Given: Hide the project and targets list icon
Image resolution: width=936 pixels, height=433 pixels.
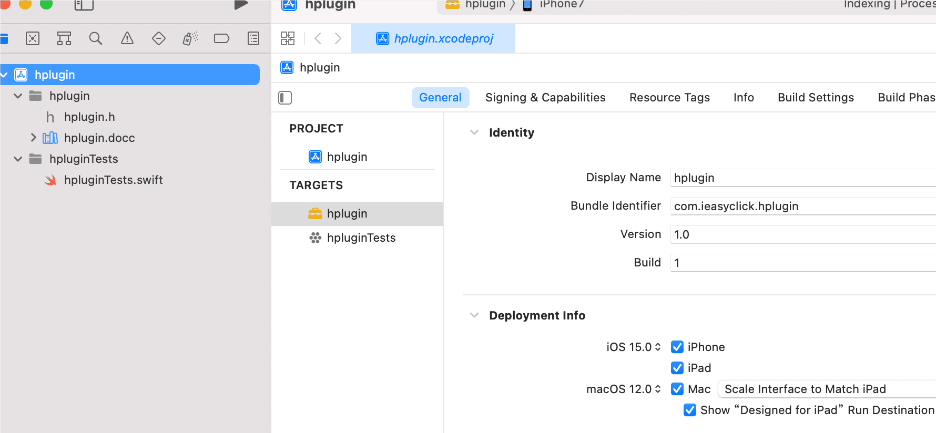Looking at the screenshot, I should (x=285, y=98).
